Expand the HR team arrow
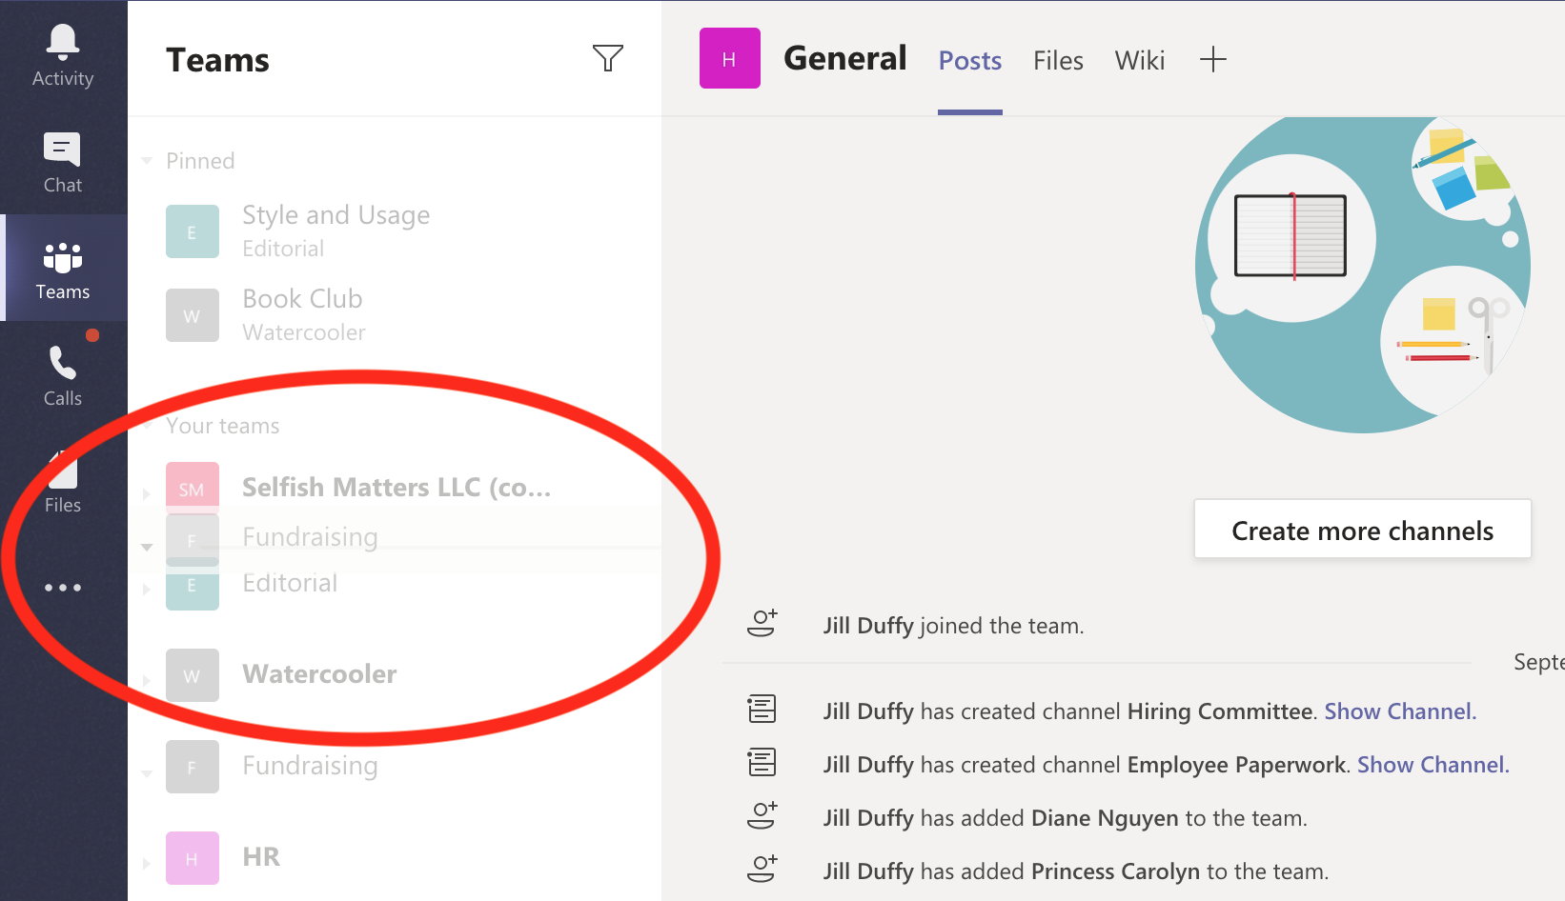 (147, 863)
